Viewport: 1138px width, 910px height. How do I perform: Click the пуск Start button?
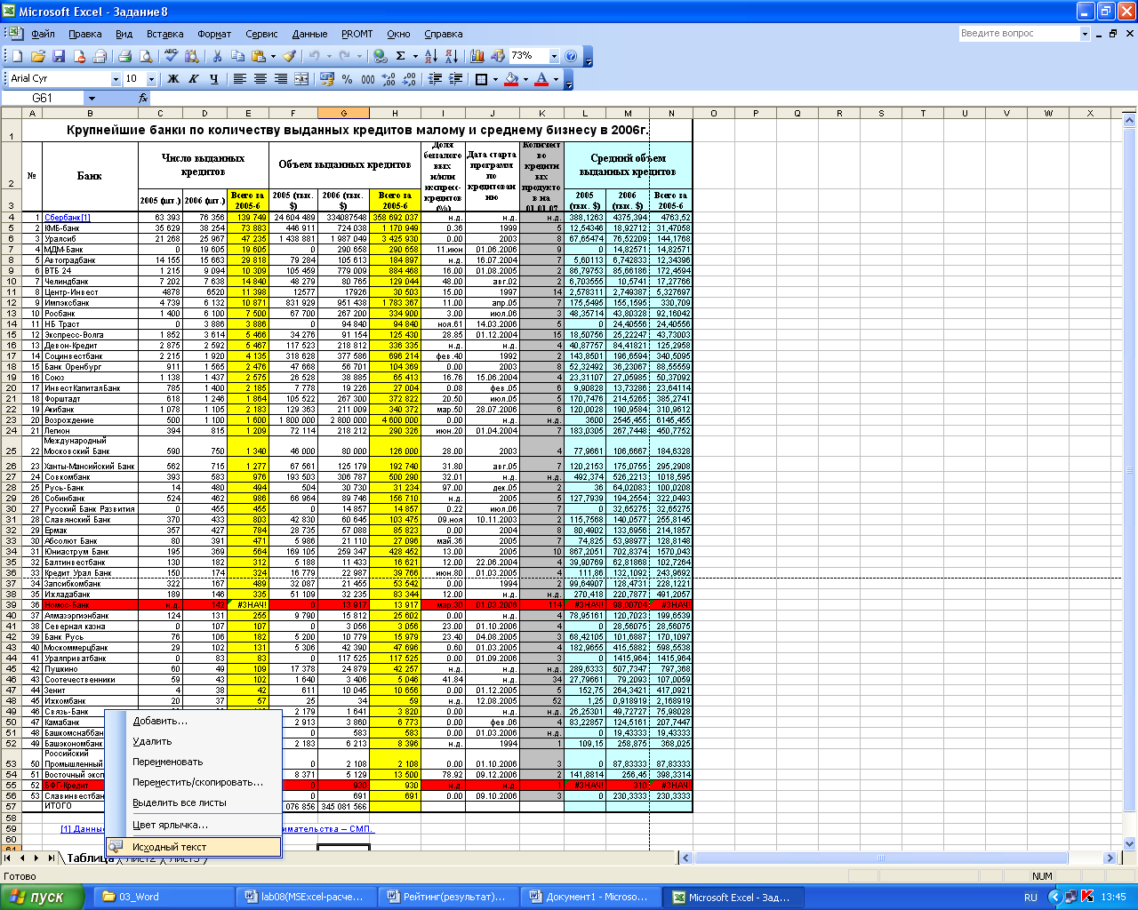pyautogui.click(x=42, y=897)
